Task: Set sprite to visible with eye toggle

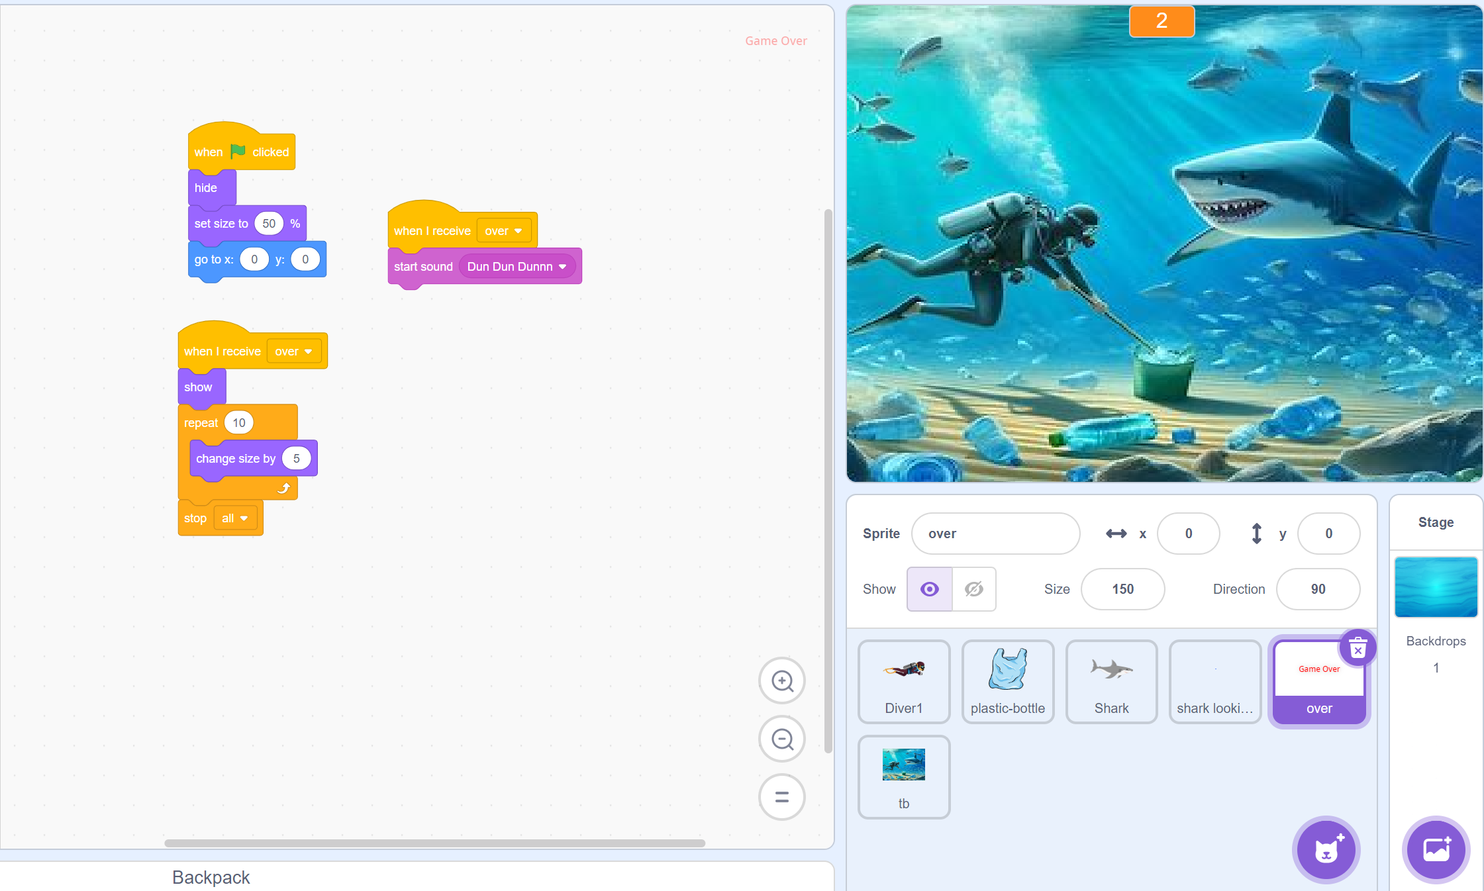Action: pos(930,589)
